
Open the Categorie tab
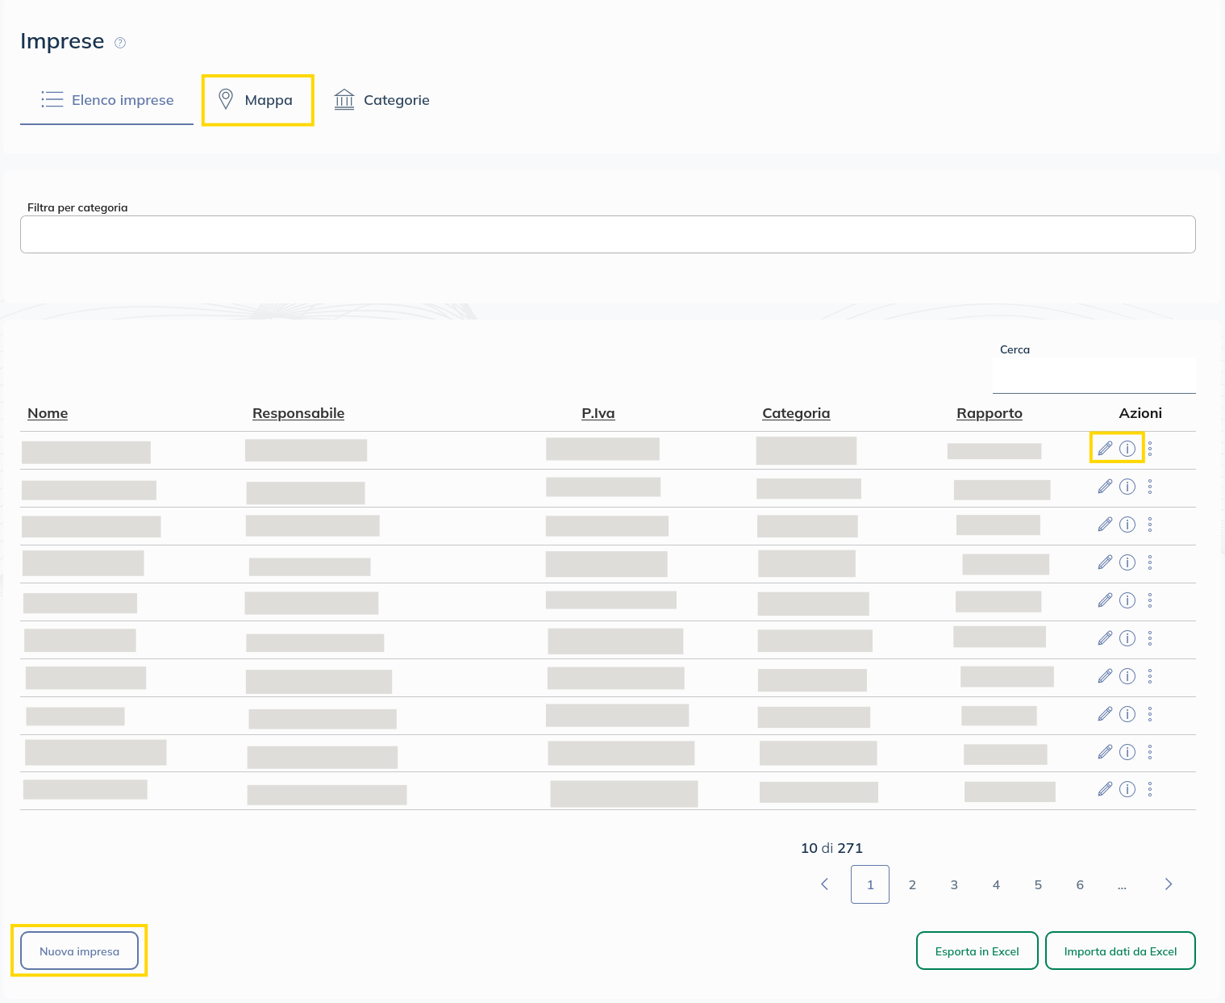382,100
